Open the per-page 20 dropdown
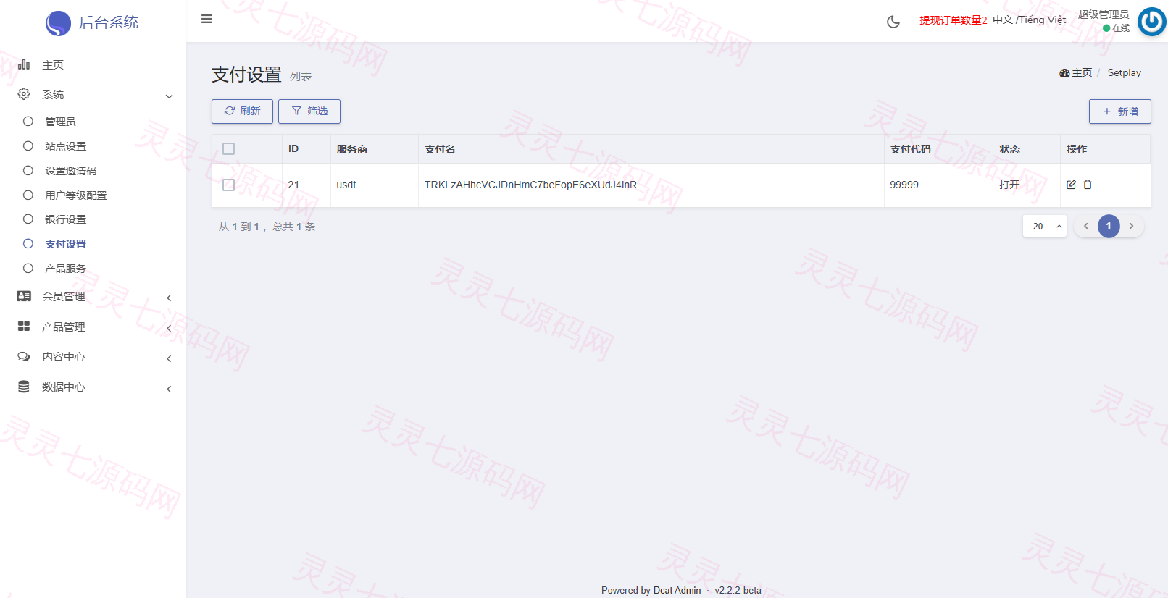Viewport: 1168px width, 598px height. (1045, 227)
